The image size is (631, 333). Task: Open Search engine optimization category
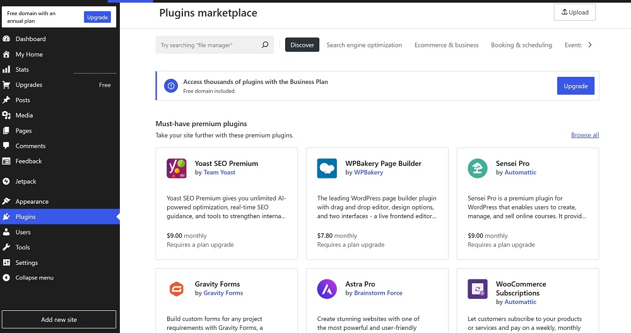(364, 45)
